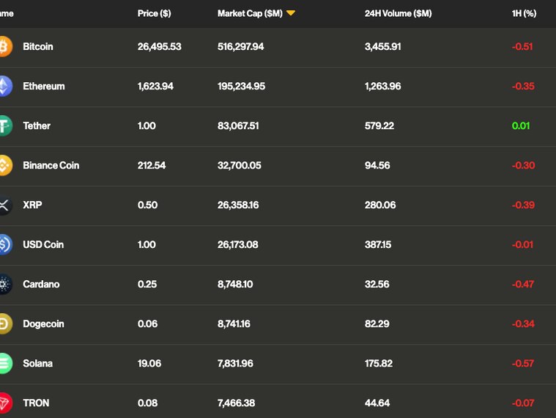
Task: Click the Binance Coin icon
Action: 4,165
